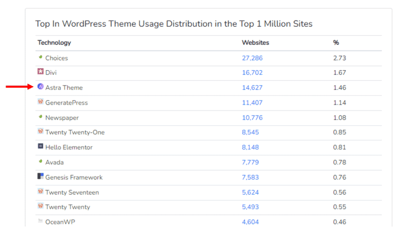Click the 1.14 percentage value

(x=340, y=102)
